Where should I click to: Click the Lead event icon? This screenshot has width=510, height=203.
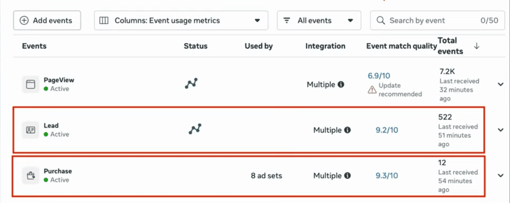coord(30,130)
